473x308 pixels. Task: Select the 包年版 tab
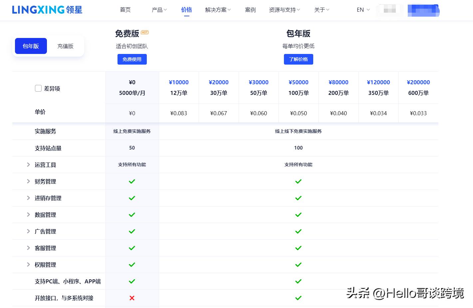[30, 46]
